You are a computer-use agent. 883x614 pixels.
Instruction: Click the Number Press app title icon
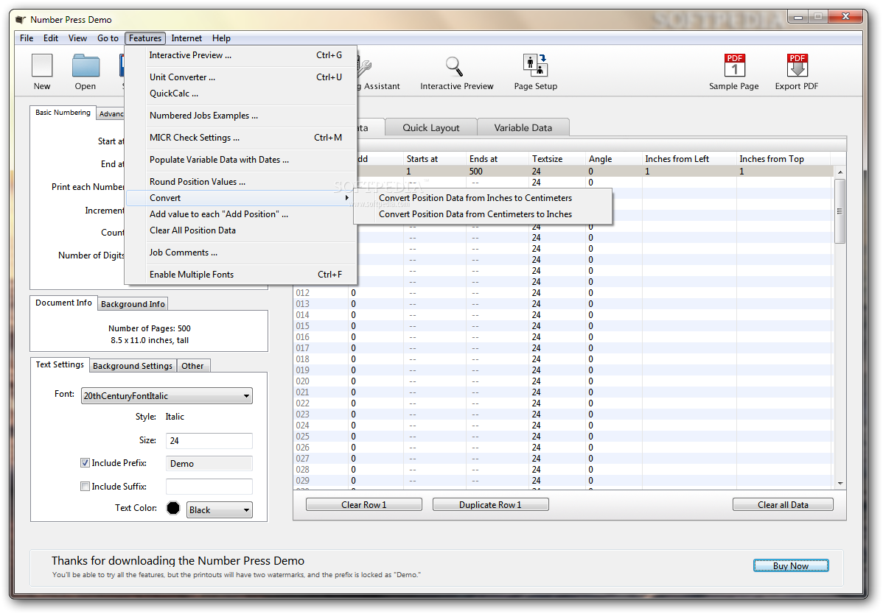click(21, 20)
